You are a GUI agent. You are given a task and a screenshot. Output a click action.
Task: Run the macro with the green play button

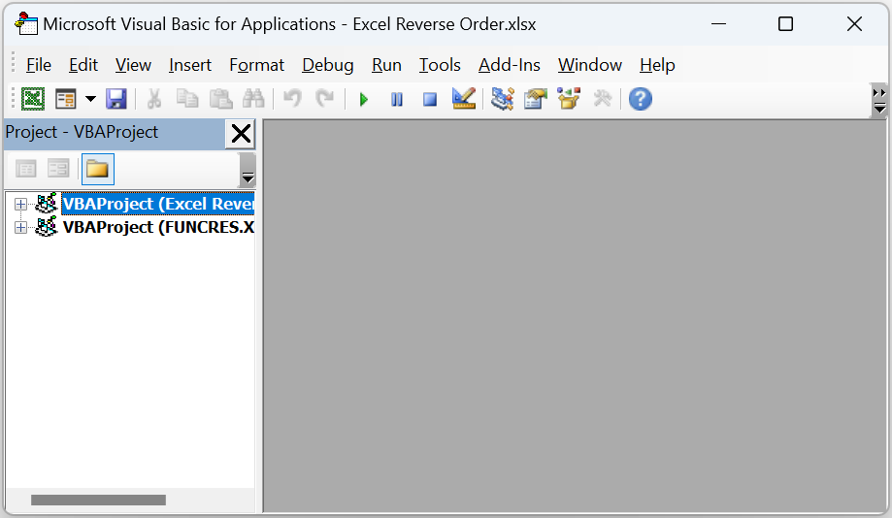tap(364, 100)
